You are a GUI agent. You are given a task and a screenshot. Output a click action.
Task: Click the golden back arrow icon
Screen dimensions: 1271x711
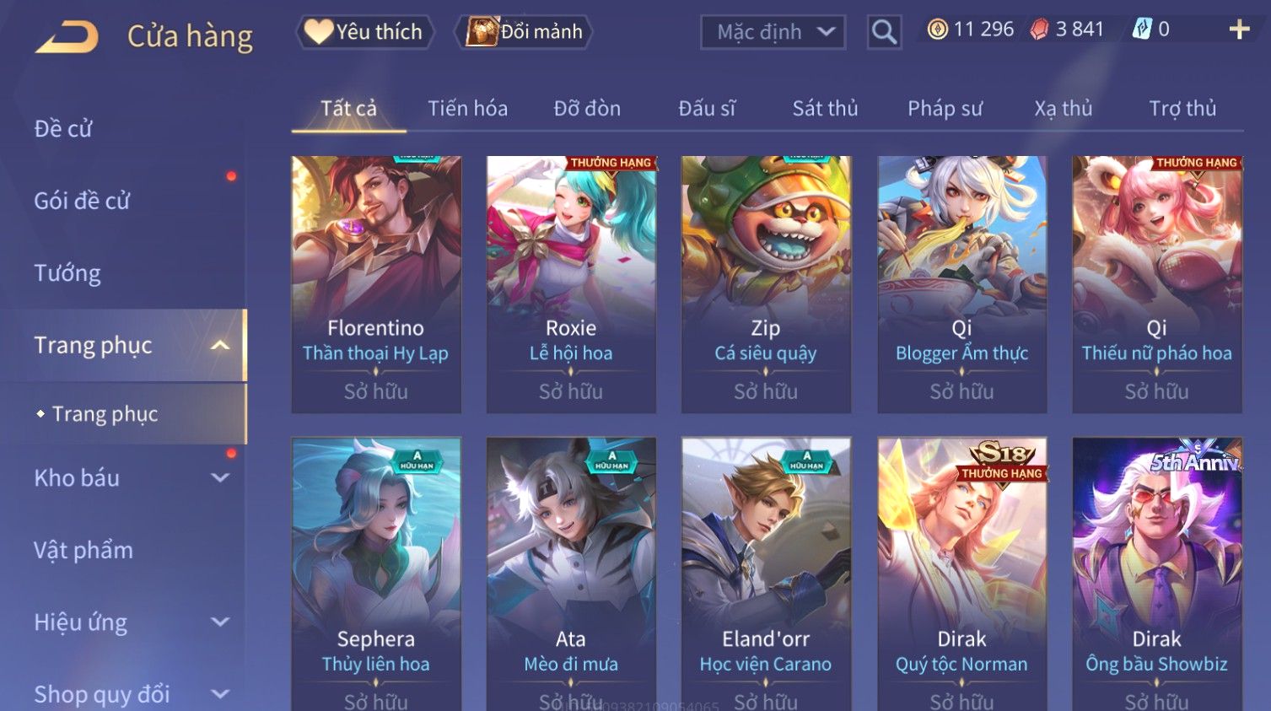(x=67, y=36)
